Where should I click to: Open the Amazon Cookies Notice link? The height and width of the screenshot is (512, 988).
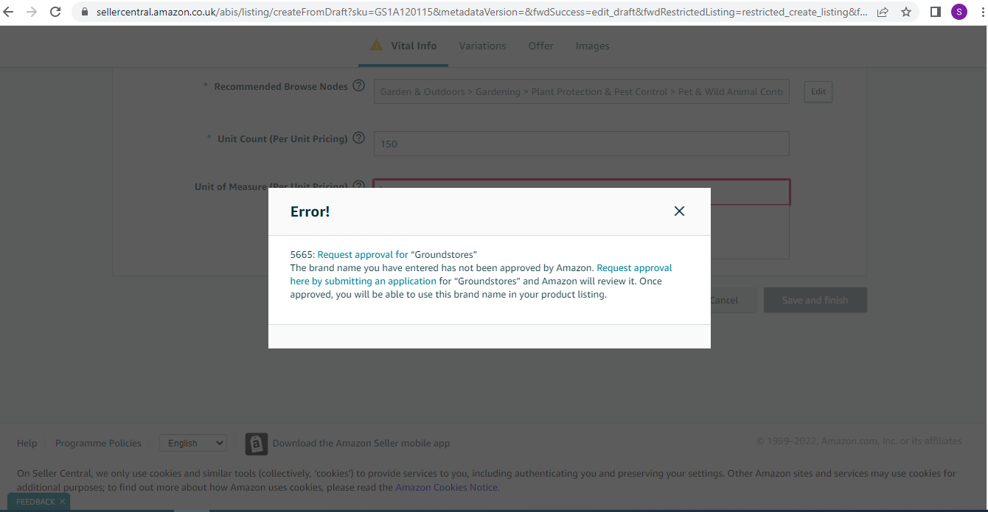point(446,487)
